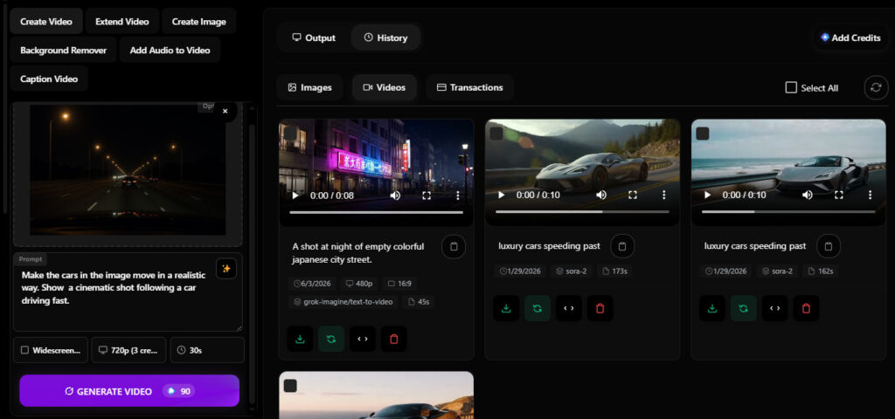This screenshot has height=419, width=895.
Task: Click Add Credits
Action: point(850,38)
